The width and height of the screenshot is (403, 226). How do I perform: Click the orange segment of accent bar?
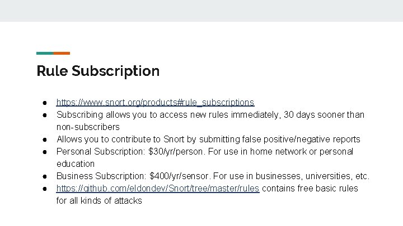tap(62, 53)
